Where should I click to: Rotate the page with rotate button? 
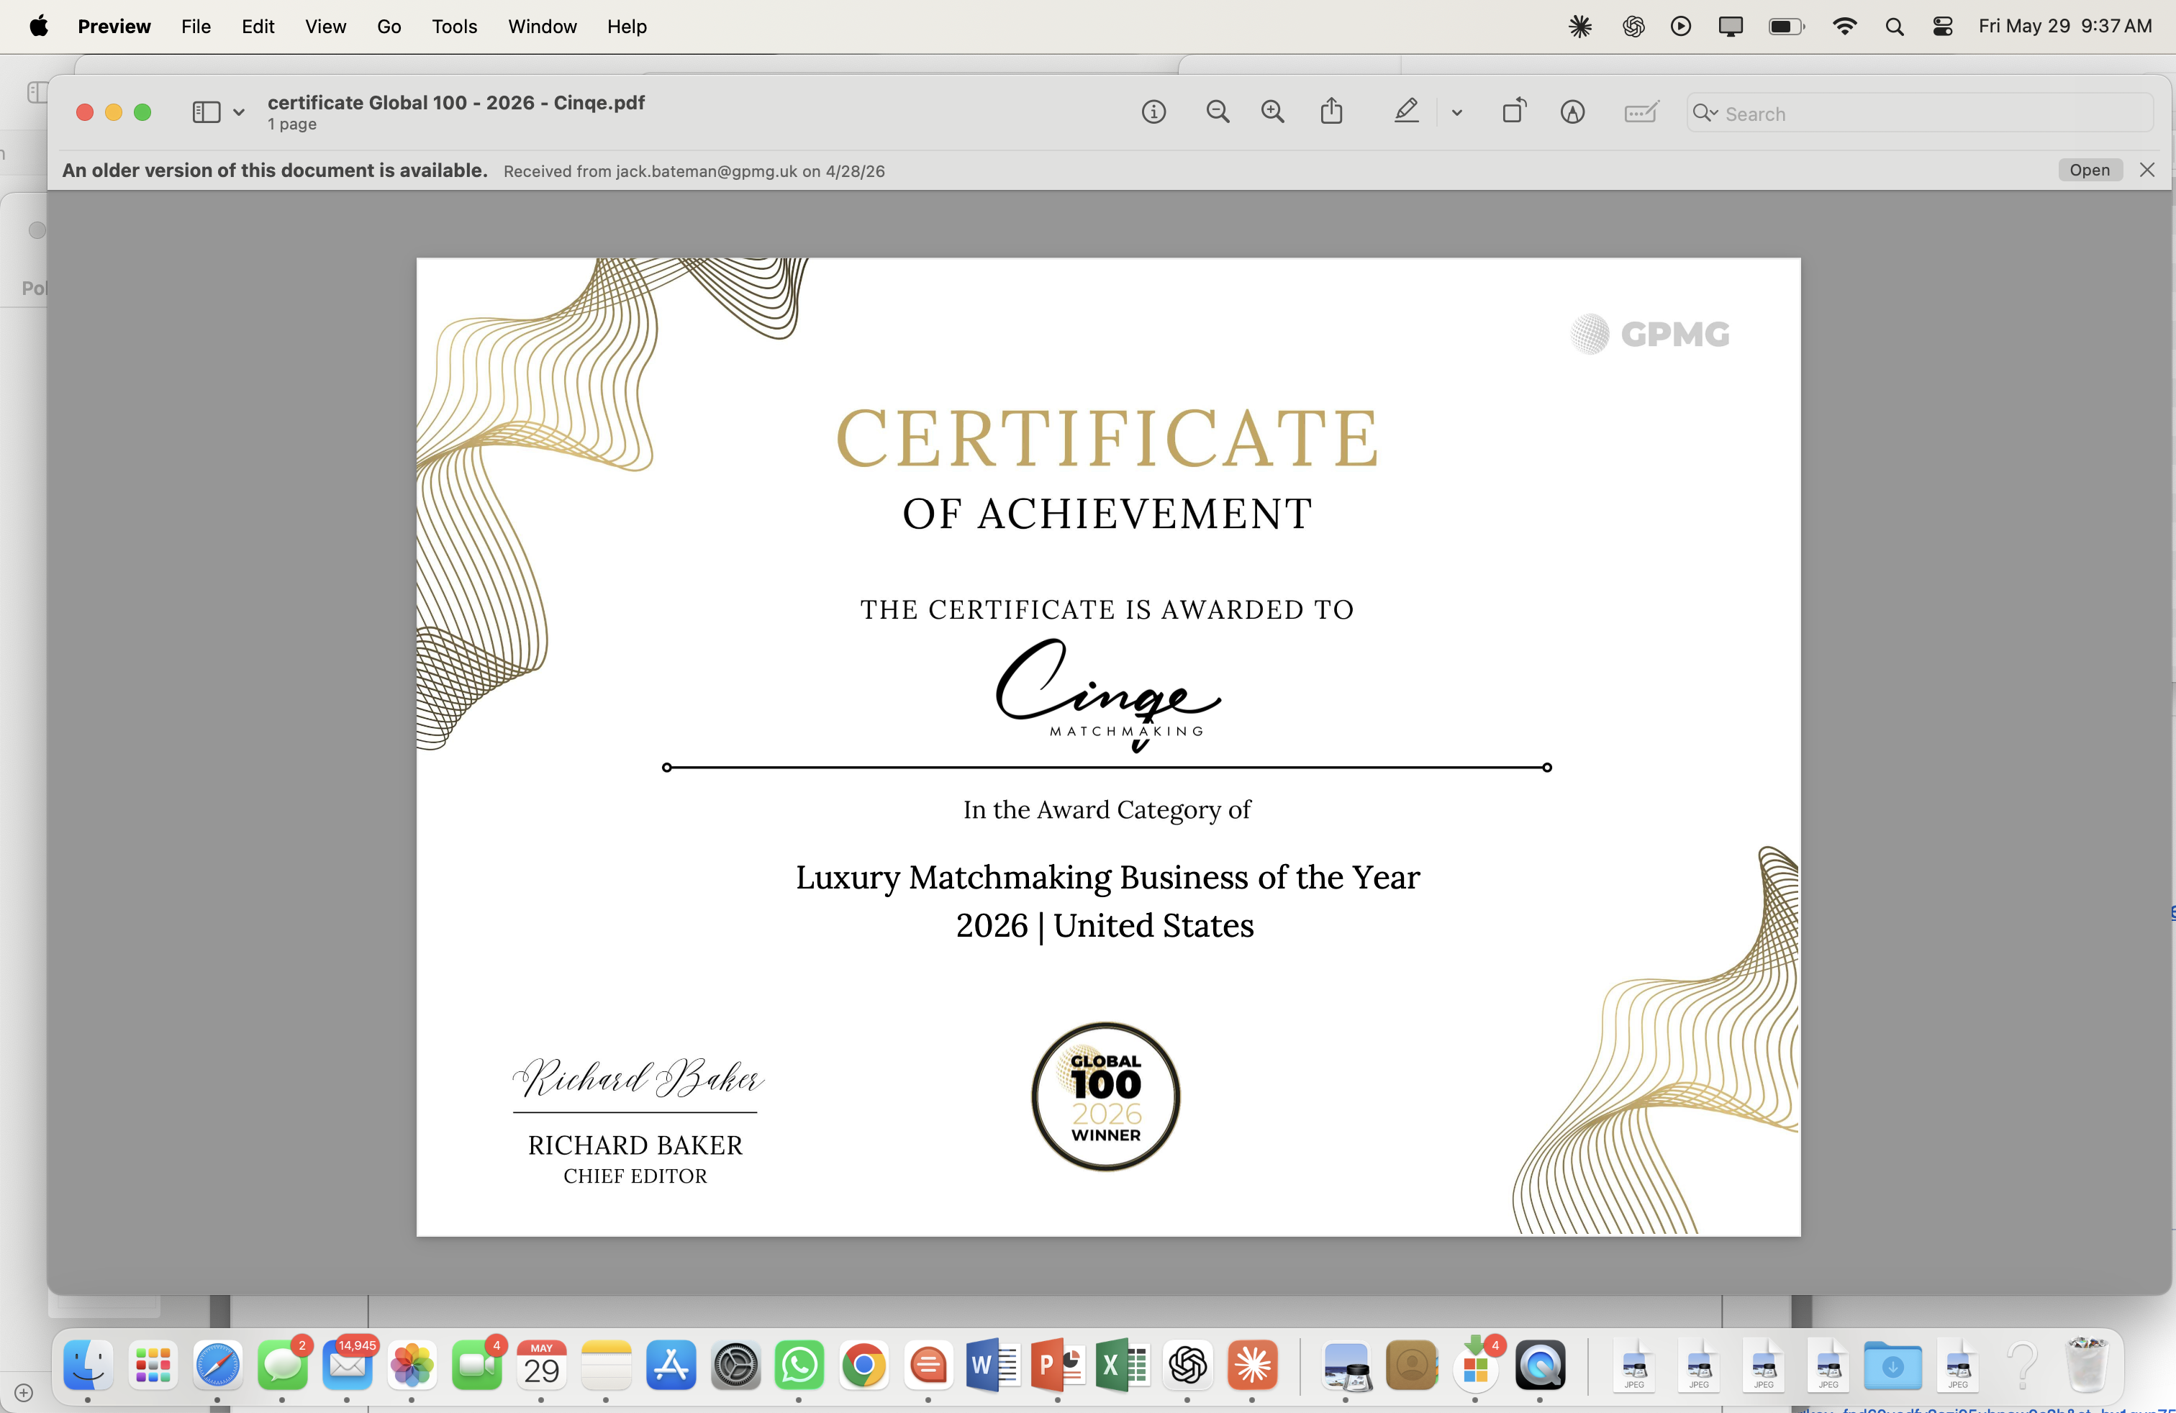click(1515, 112)
